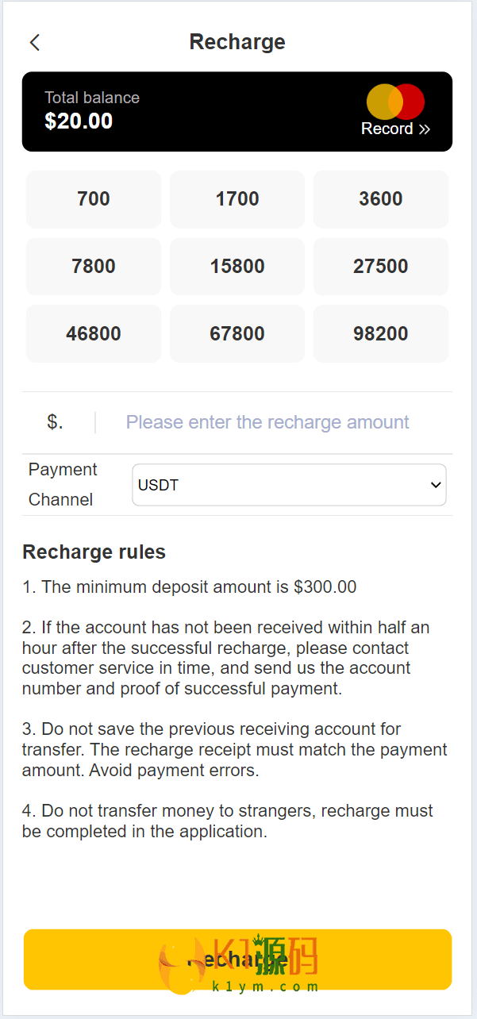This screenshot has width=477, height=1019.
Task: Go back using the left arrow
Action: click(x=35, y=43)
